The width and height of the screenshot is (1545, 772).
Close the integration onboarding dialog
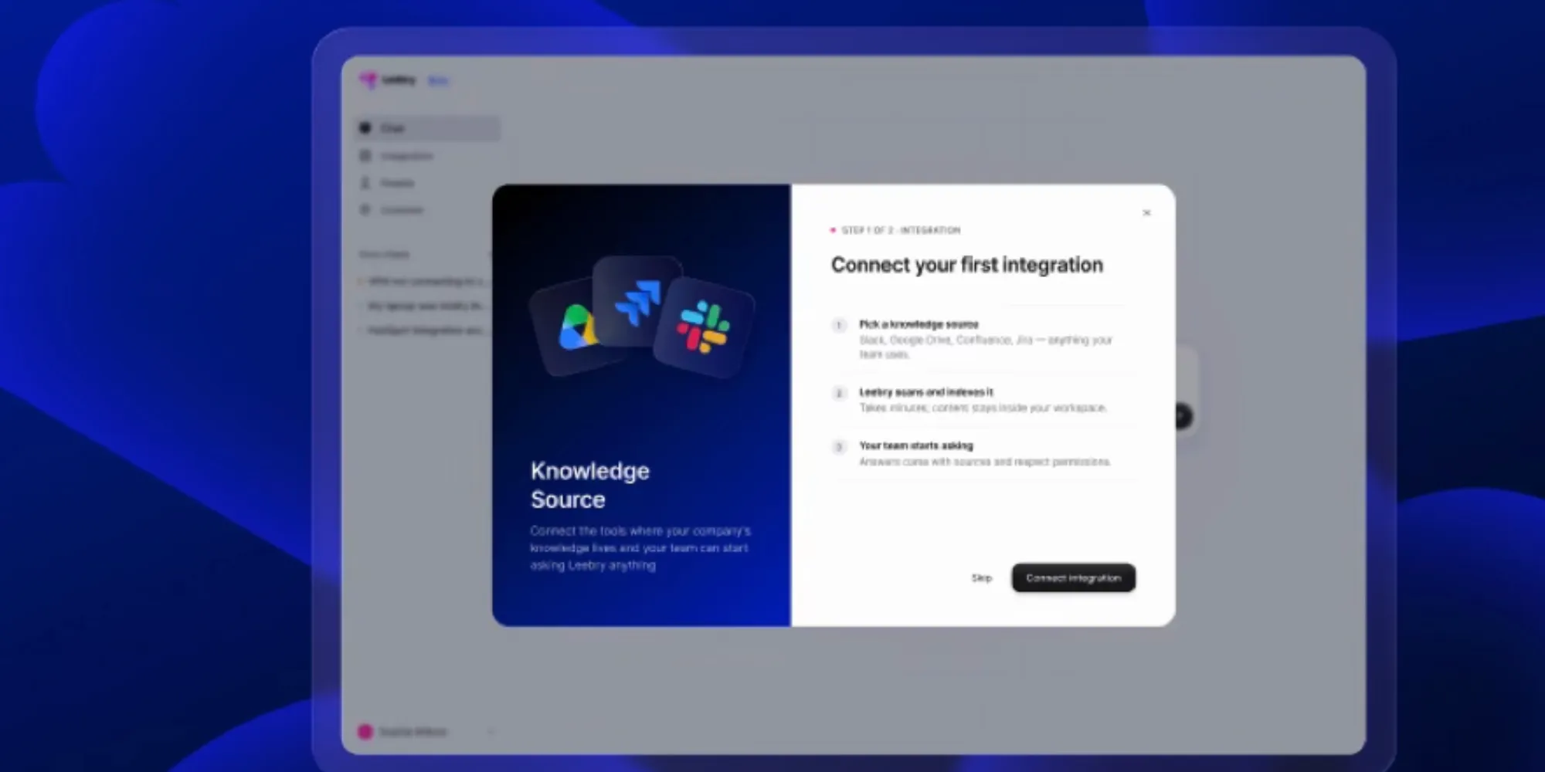point(1146,212)
